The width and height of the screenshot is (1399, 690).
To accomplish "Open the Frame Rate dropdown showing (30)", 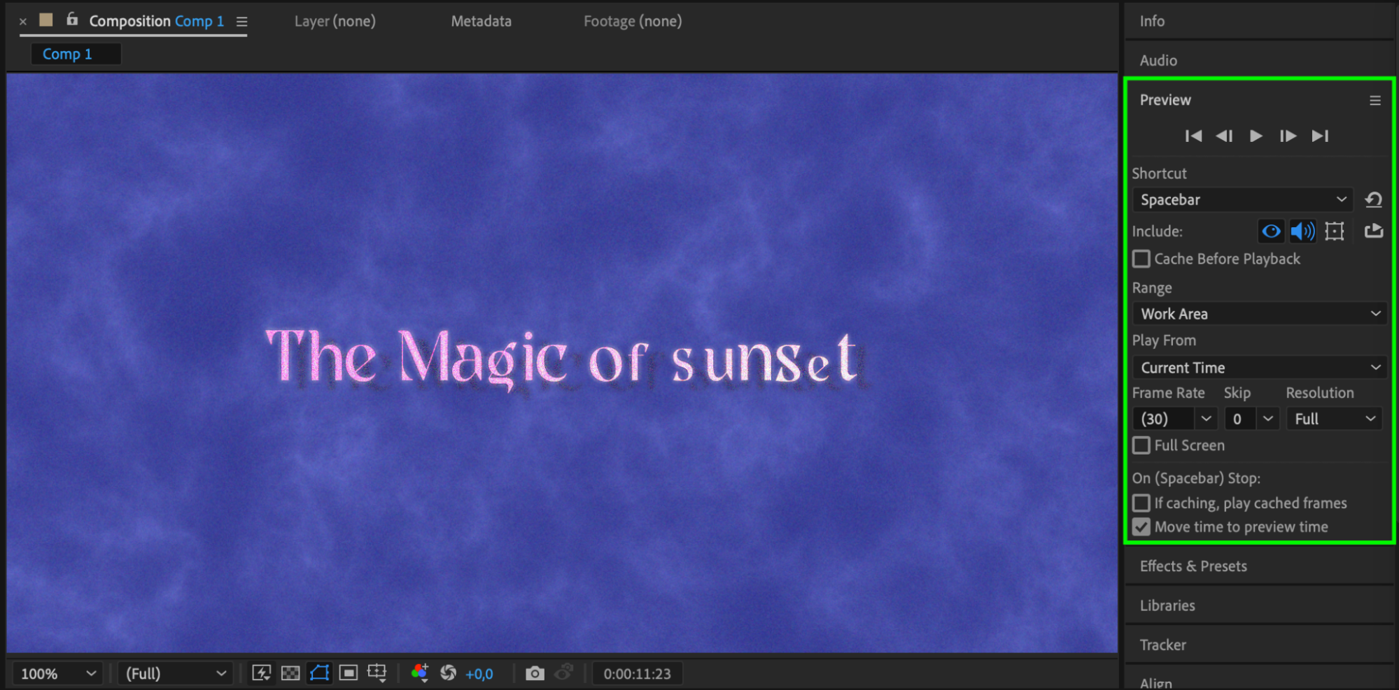I will click(x=1206, y=419).
